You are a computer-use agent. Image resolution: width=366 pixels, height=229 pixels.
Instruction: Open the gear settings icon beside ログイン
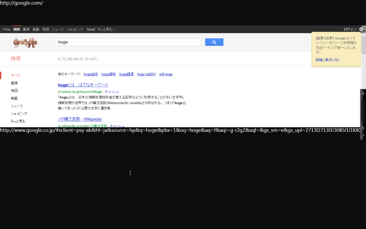[361, 29]
